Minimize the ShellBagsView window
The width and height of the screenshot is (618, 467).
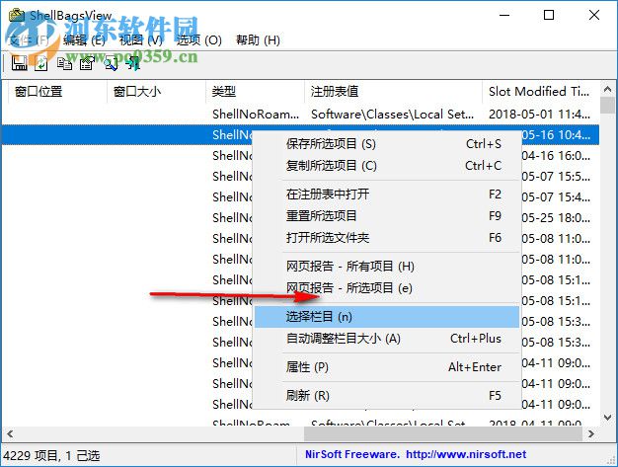coord(504,16)
